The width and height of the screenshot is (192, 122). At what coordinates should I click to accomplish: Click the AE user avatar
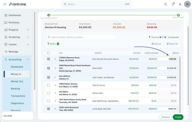tap(187, 4)
